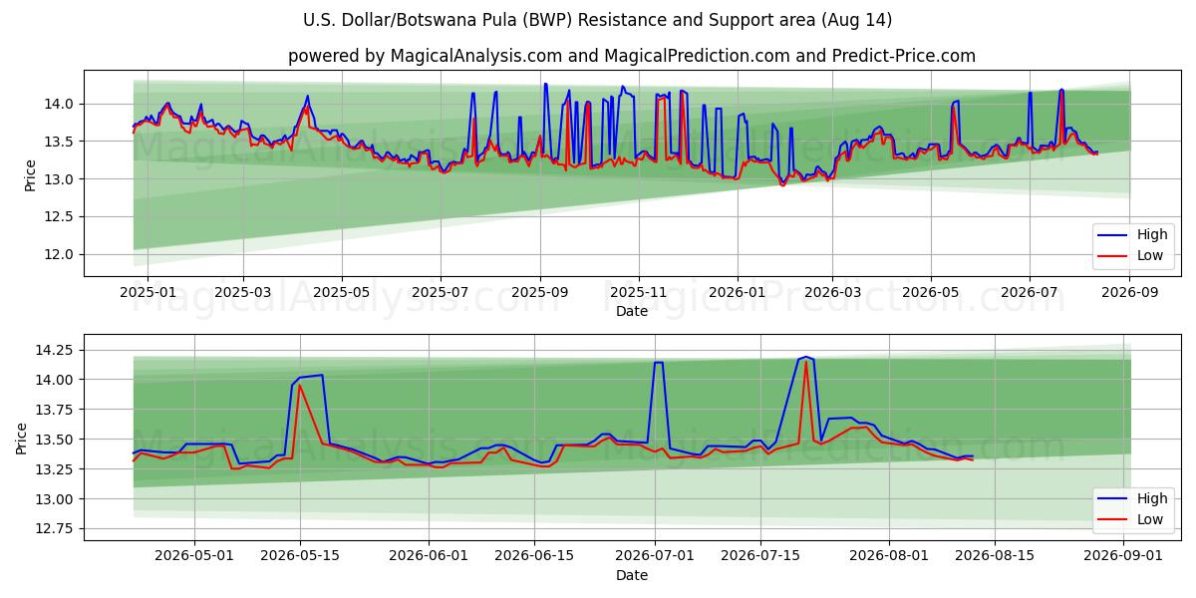Screen dimensions: 1196x598
Task: Click the 2025-05 tick label
Action: (x=342, y=293)
